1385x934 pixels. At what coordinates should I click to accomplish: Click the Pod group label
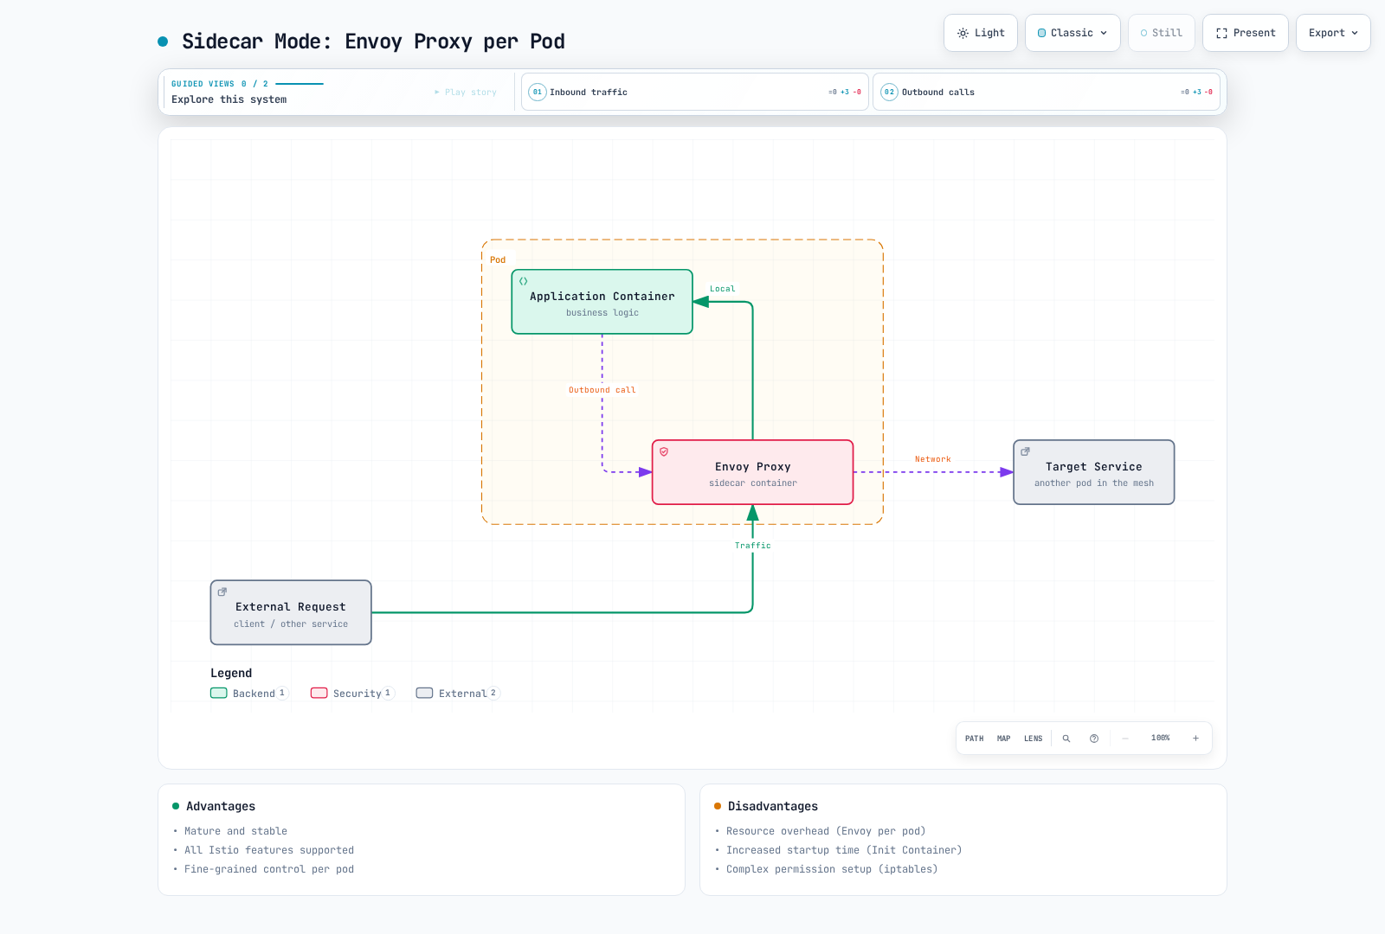pyautogui.click(x=498, y=259)
